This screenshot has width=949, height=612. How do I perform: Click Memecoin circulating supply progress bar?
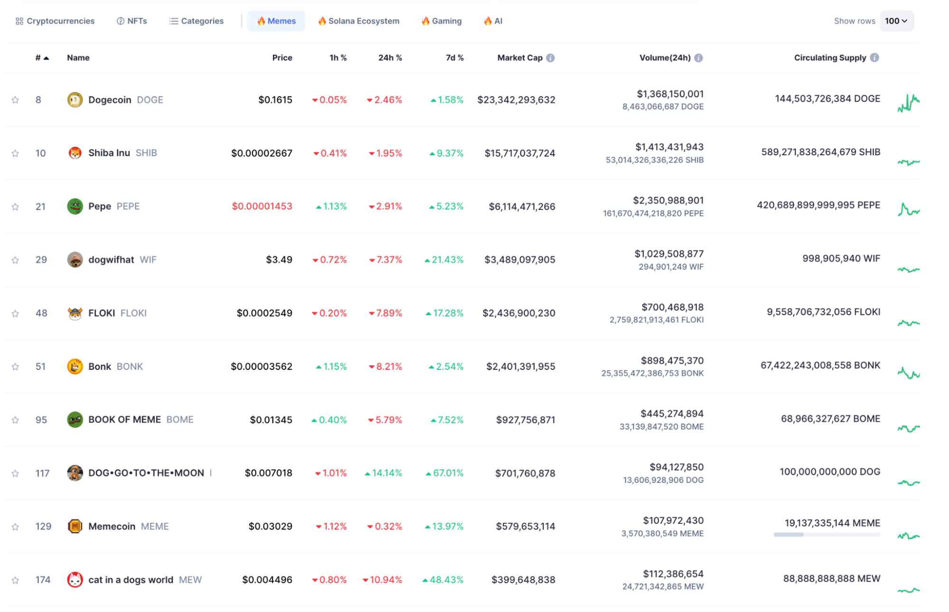click(827, 535)
